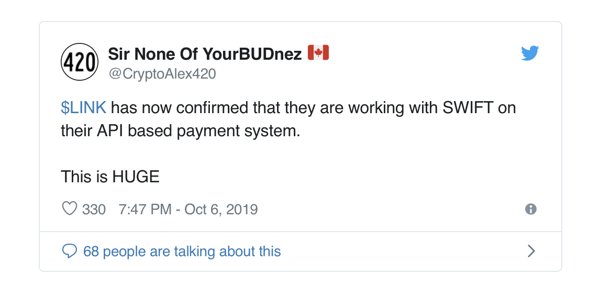Click the Canadian flag emoji
The height and width of the screenshot is (307, 600).
(x=318, y=53)
